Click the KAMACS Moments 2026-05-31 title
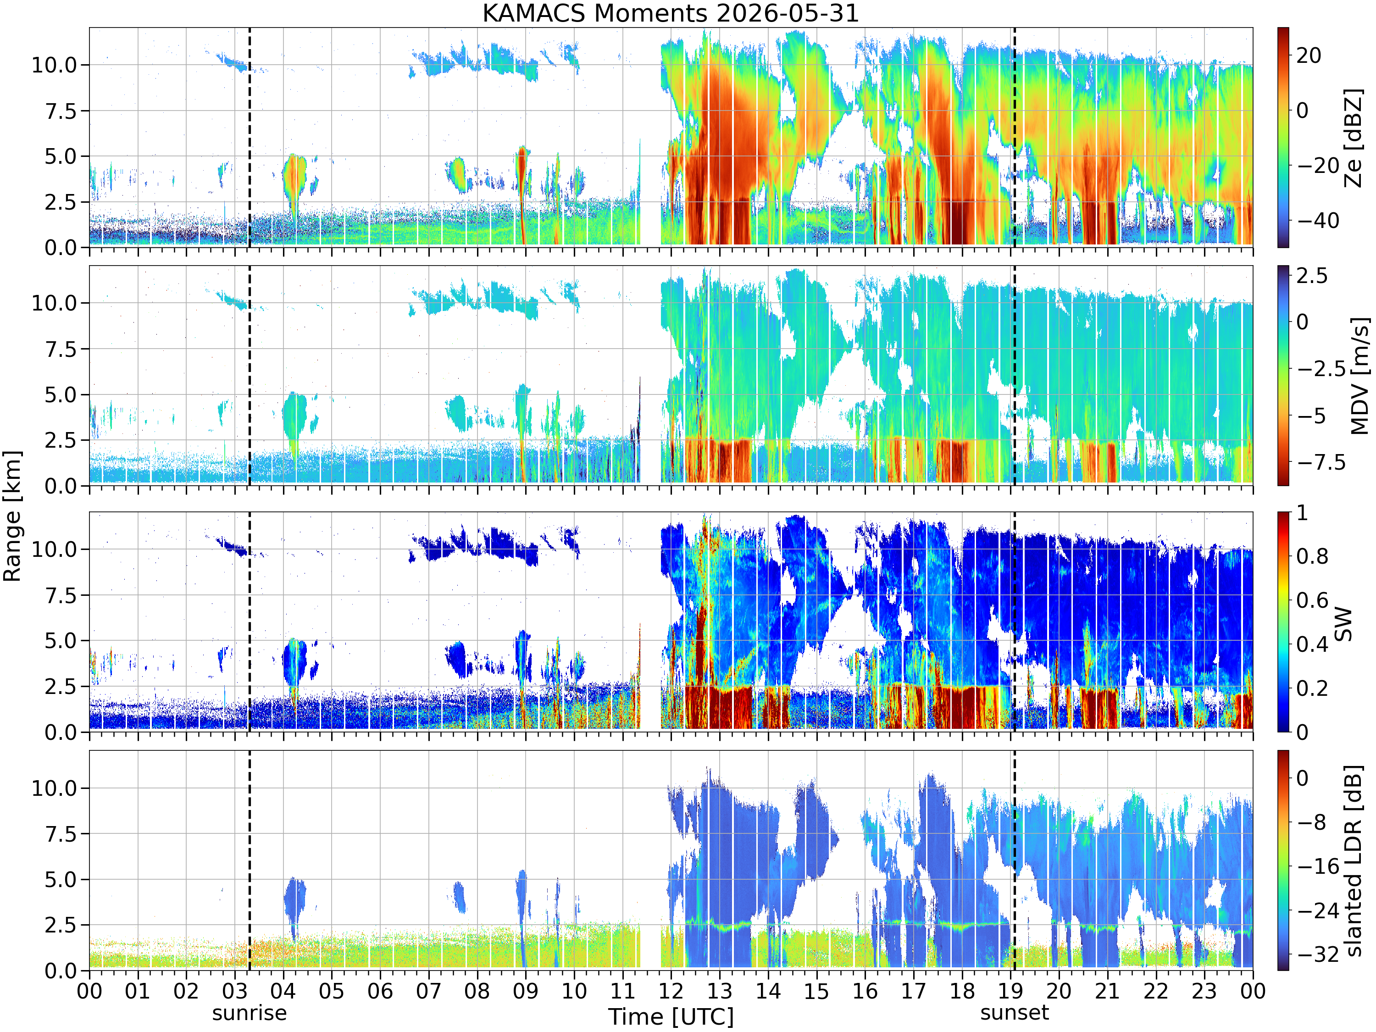The height and width of the screenshot is (1032, 1376). tap(671, 13)
